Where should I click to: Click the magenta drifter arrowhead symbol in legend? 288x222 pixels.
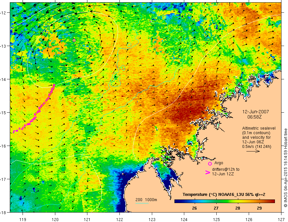[x=208, y=172]
